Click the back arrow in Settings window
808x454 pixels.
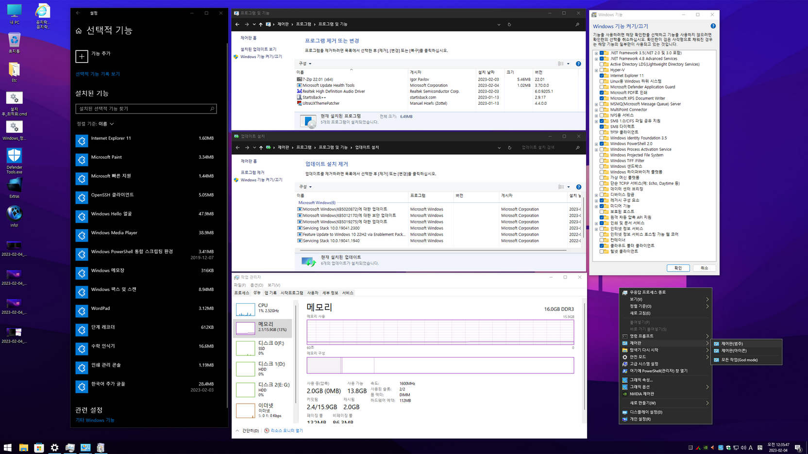pyautogui.click(x=78, y=13)
